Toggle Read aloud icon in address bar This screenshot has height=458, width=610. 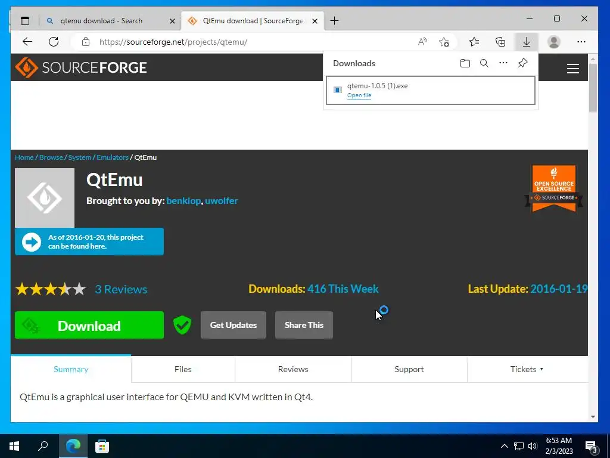tap(422, 42)
